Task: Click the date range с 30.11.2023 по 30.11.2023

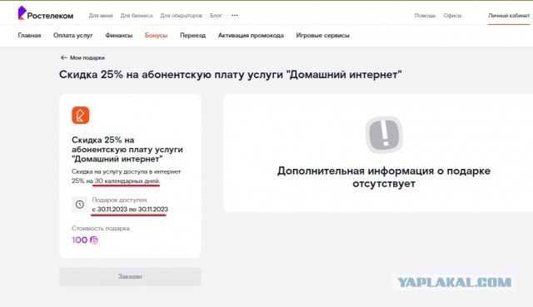Action: 130,209
